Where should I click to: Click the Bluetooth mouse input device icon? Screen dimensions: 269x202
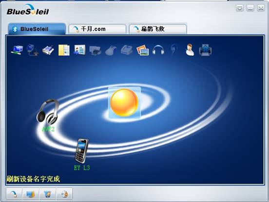click(x=111, y=50)
